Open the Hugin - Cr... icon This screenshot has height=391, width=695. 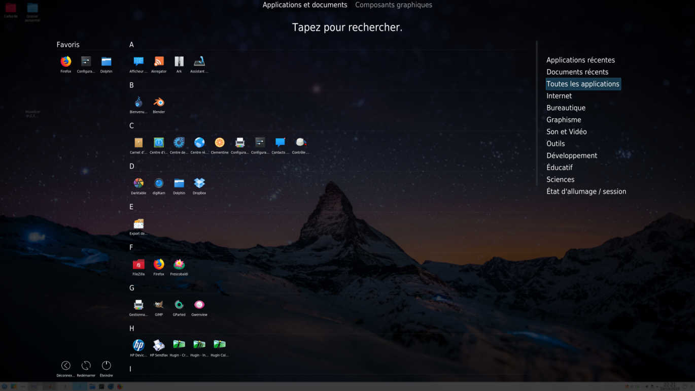[x=179, y=346]
